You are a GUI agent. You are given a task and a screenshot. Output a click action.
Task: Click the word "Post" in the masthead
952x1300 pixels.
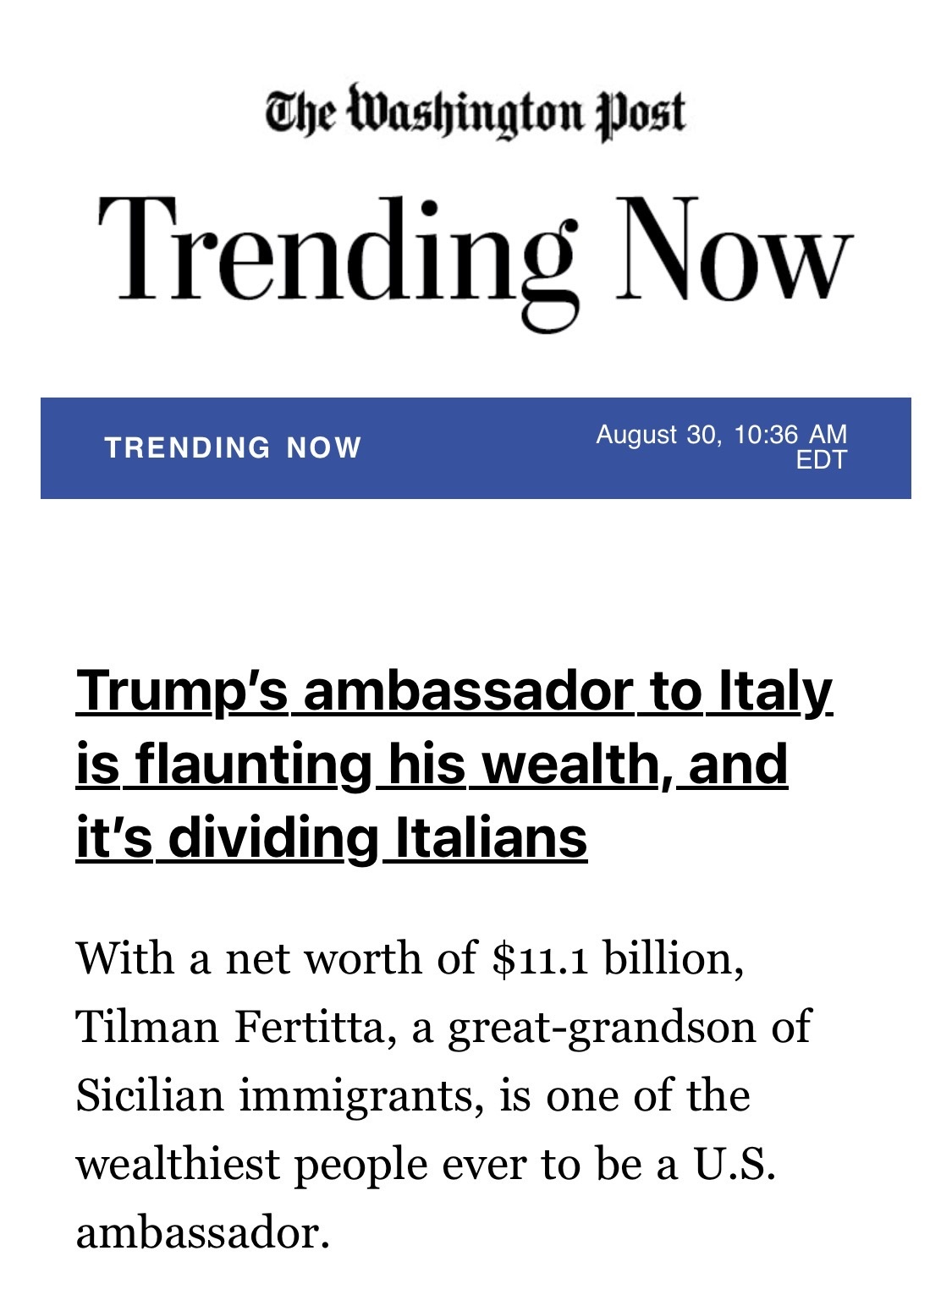tap(641, 112)
